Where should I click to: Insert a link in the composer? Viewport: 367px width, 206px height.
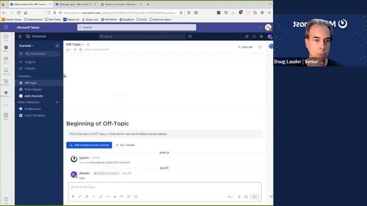click(101, 197)
